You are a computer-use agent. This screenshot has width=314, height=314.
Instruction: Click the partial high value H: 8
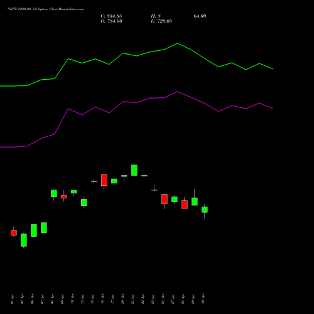click(x=156, y=16)
